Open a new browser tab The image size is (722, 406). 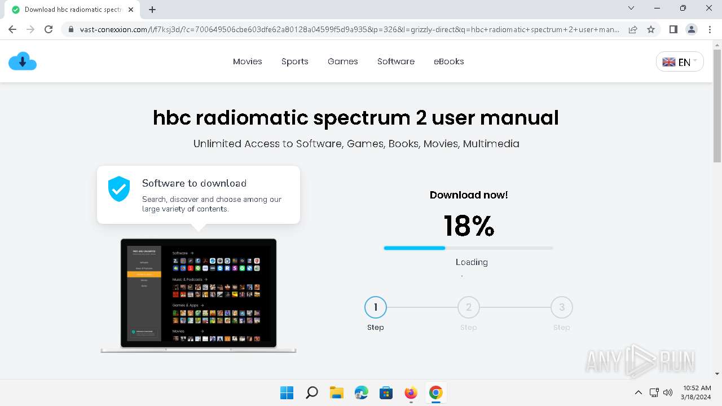[x=152, y=10]
